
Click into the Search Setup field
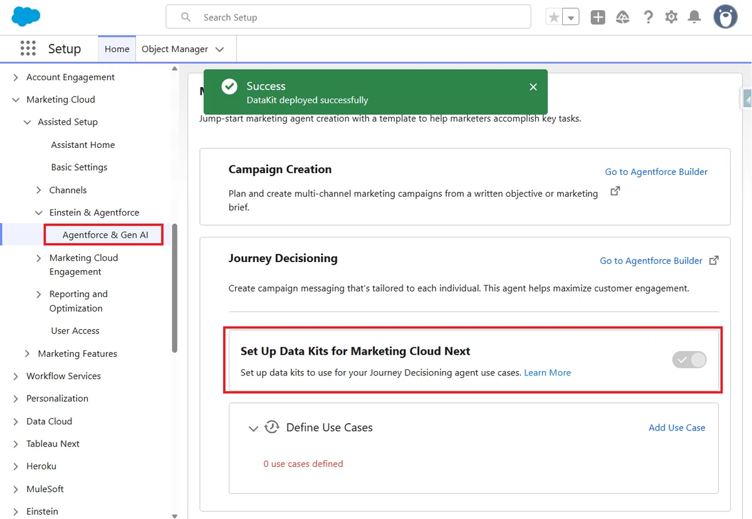[348, 18]
